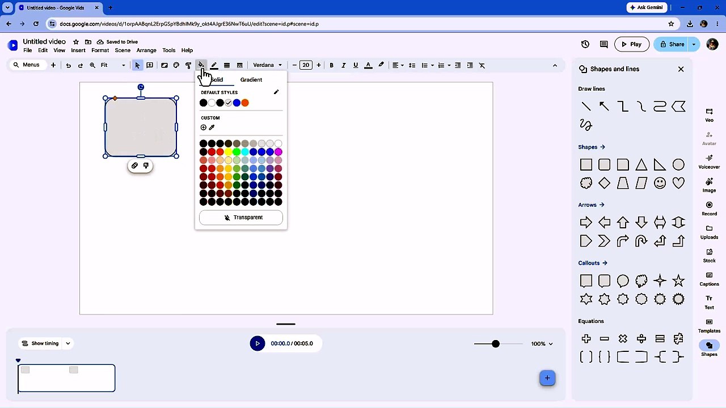Viewport: 726px width, 408px height.
Task: Toggle italic formatting
Action: click(x=343, y=65)
